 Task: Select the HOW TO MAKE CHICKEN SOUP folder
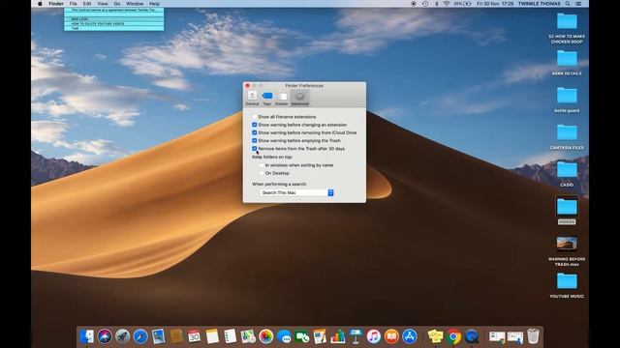[x=567, y=21]
